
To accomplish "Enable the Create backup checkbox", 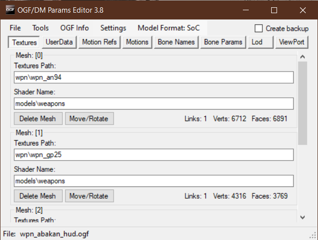I will 259,28.
